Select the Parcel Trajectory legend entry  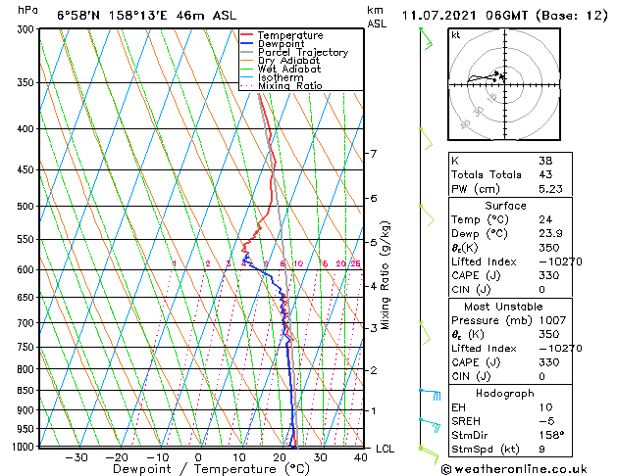[294, 53]
